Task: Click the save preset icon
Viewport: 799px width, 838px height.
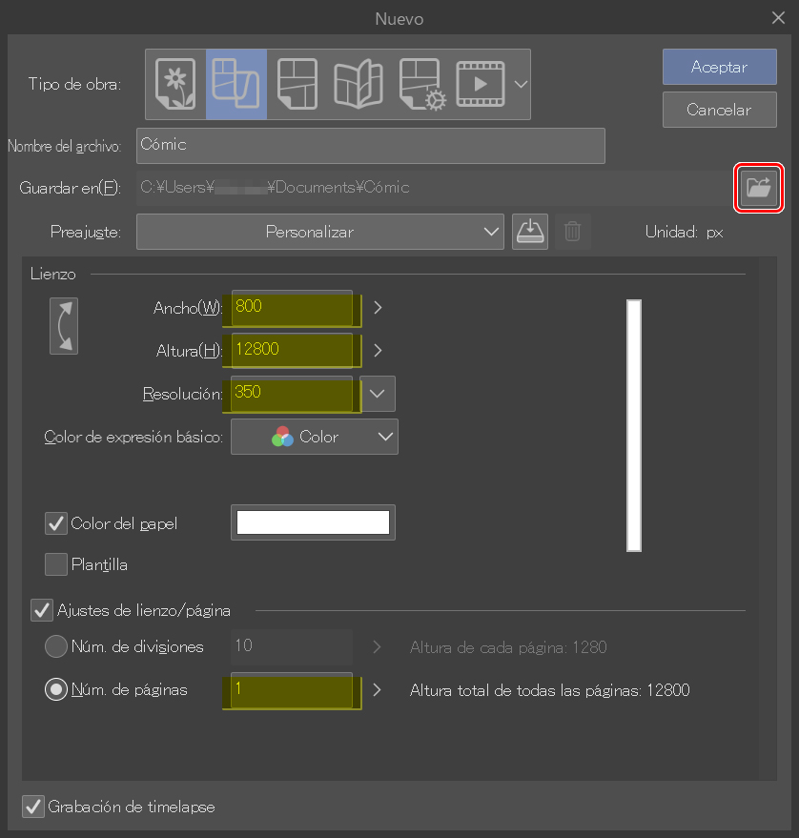Action: tap(530, 232)
